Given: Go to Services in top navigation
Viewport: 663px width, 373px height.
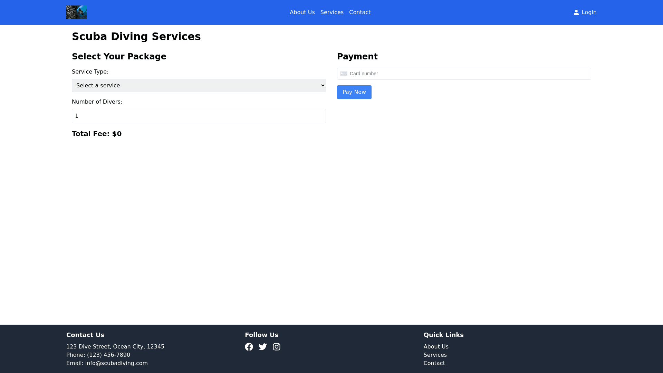Looking at the screenshot, I should pos(331,12).
